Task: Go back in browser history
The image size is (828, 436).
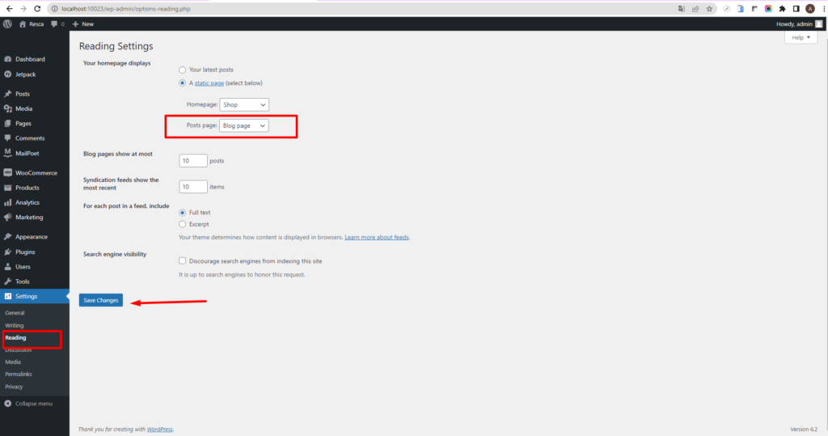Action: coord(10,8)
